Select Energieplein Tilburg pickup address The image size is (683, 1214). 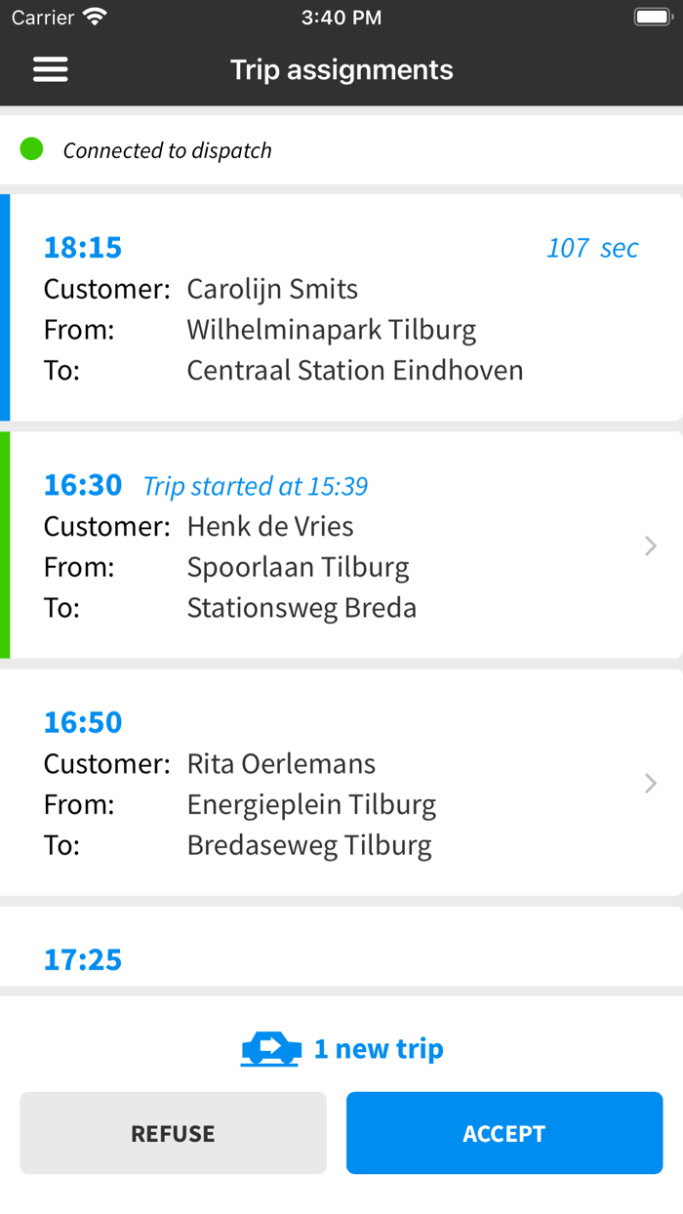(x=311, y=805)
